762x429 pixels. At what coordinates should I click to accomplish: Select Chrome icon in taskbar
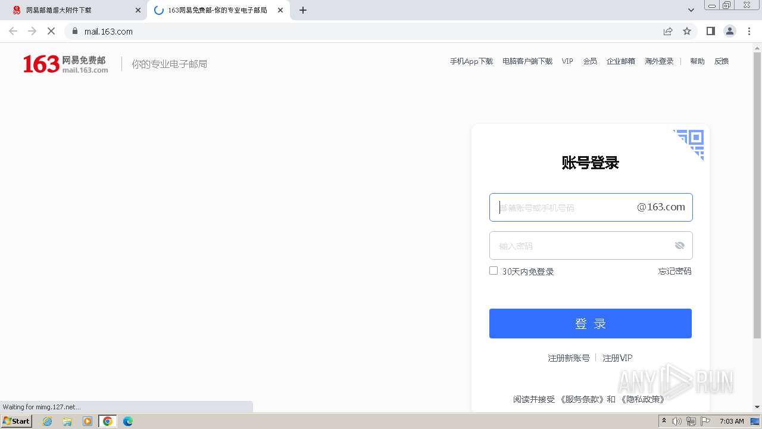click(108, 421)
